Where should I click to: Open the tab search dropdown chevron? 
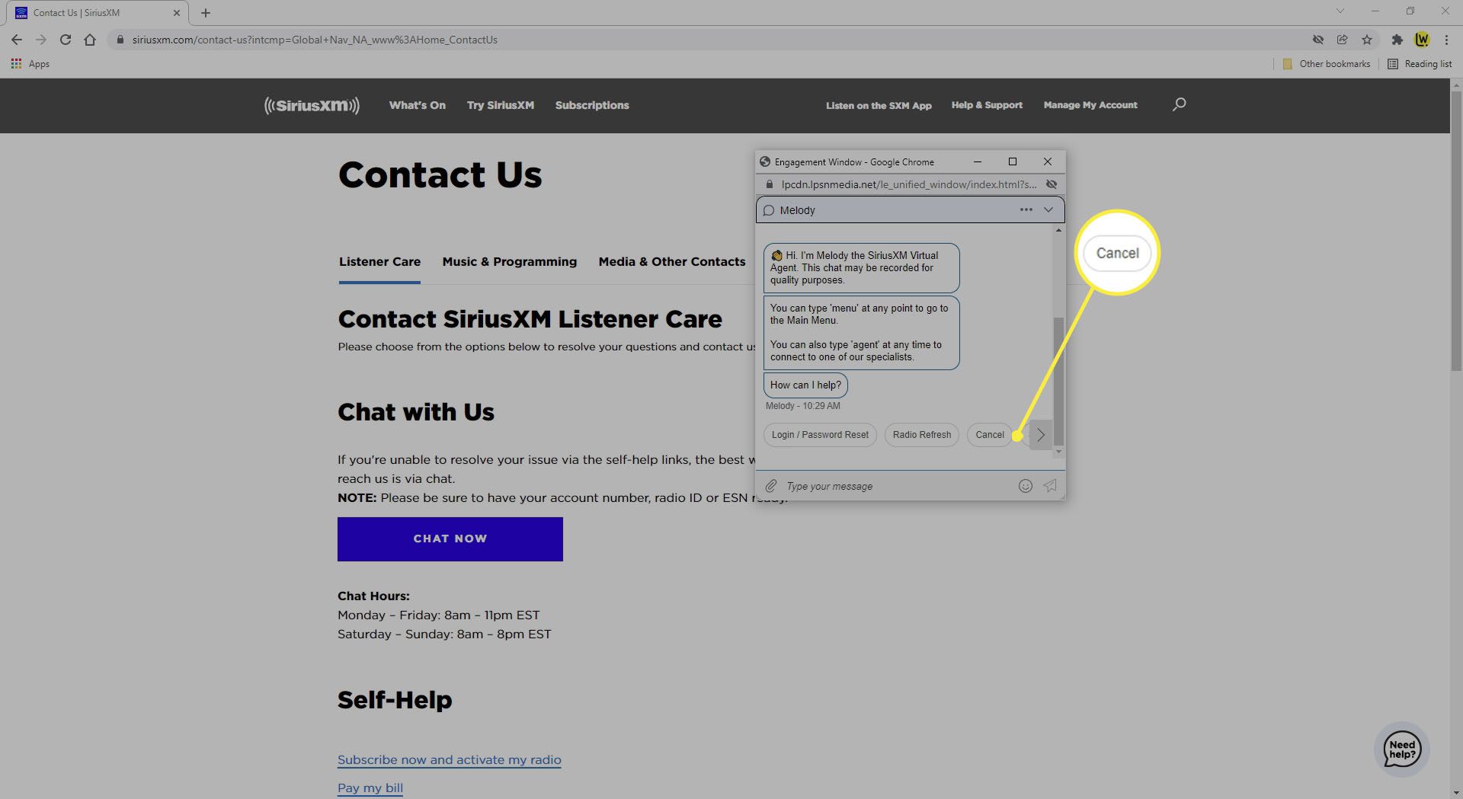coord(1340,11)
